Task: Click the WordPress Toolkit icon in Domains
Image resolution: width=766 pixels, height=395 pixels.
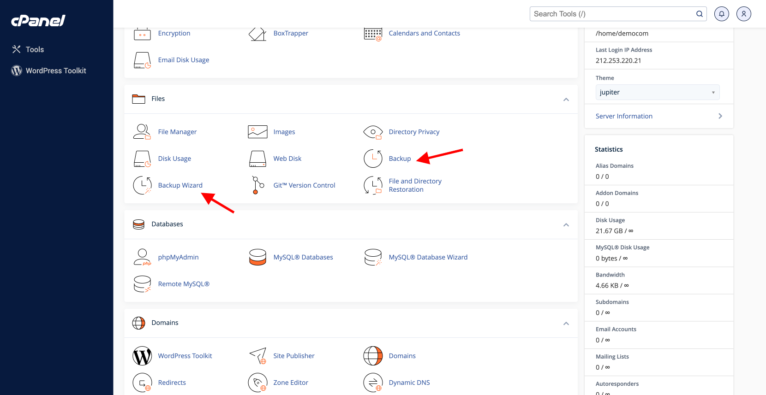Action: pos(142,356)
